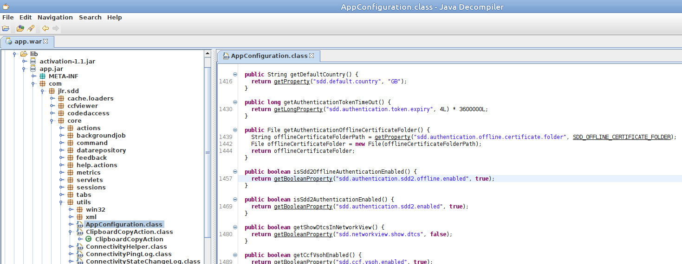Click the activation-1.1.jar file icon

tap(33, 61)
